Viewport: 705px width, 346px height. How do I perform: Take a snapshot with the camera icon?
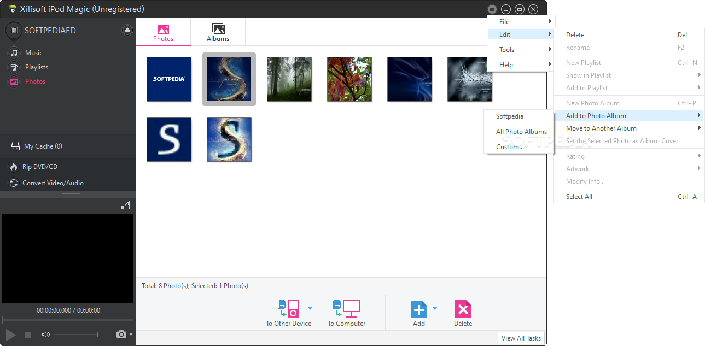point(121,334)
